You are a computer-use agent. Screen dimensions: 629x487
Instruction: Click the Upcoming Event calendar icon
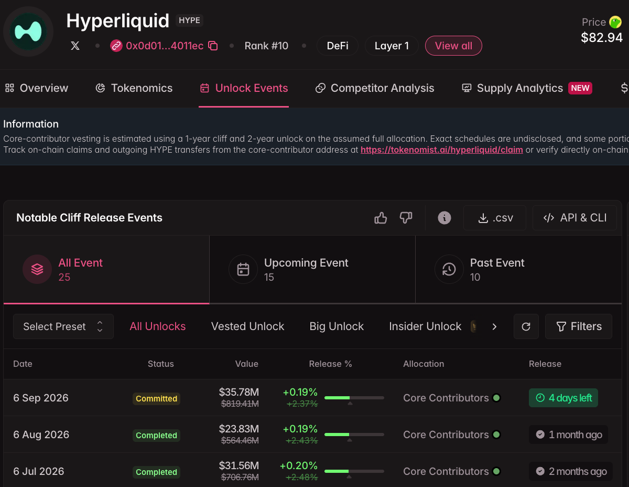click(x=243, y=269)
